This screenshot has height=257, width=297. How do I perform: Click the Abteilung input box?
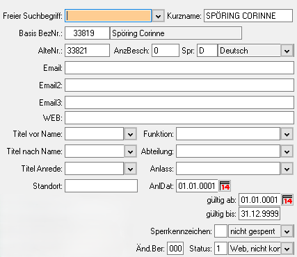228,151
